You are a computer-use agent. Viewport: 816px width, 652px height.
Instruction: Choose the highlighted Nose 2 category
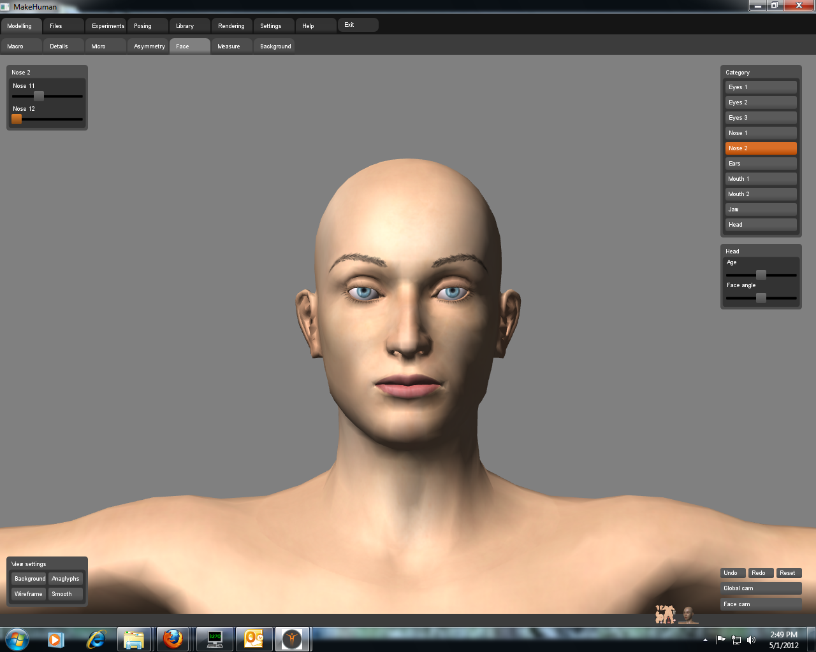click(x=761, y=148)
